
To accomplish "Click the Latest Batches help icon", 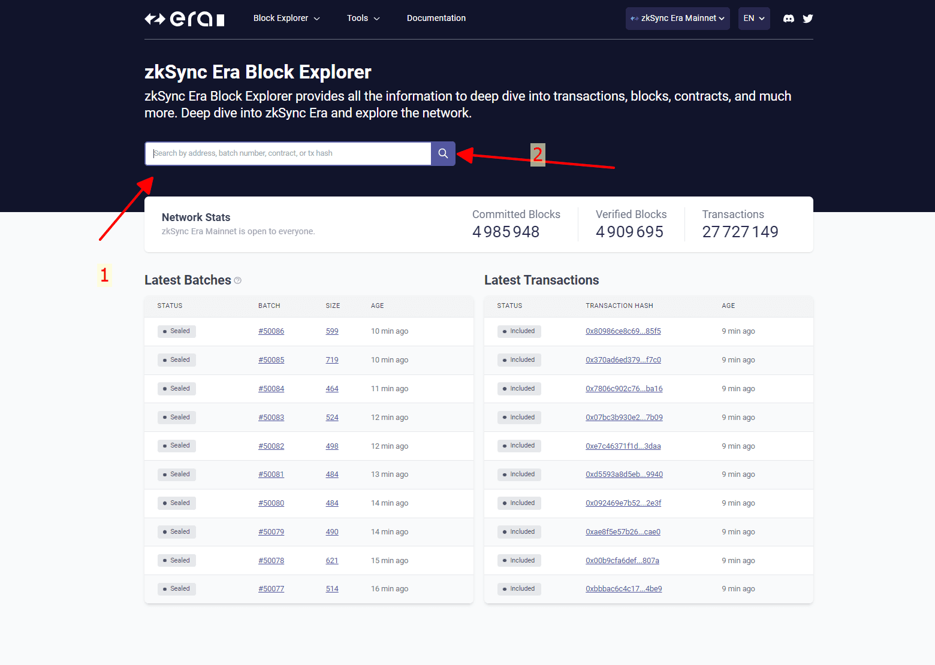I will 238,280.
